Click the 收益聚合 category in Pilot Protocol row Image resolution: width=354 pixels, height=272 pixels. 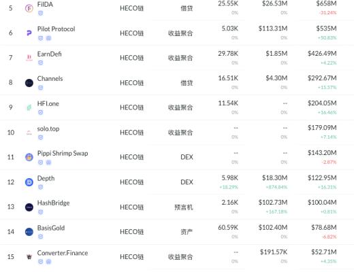click(x=180, y=33)
